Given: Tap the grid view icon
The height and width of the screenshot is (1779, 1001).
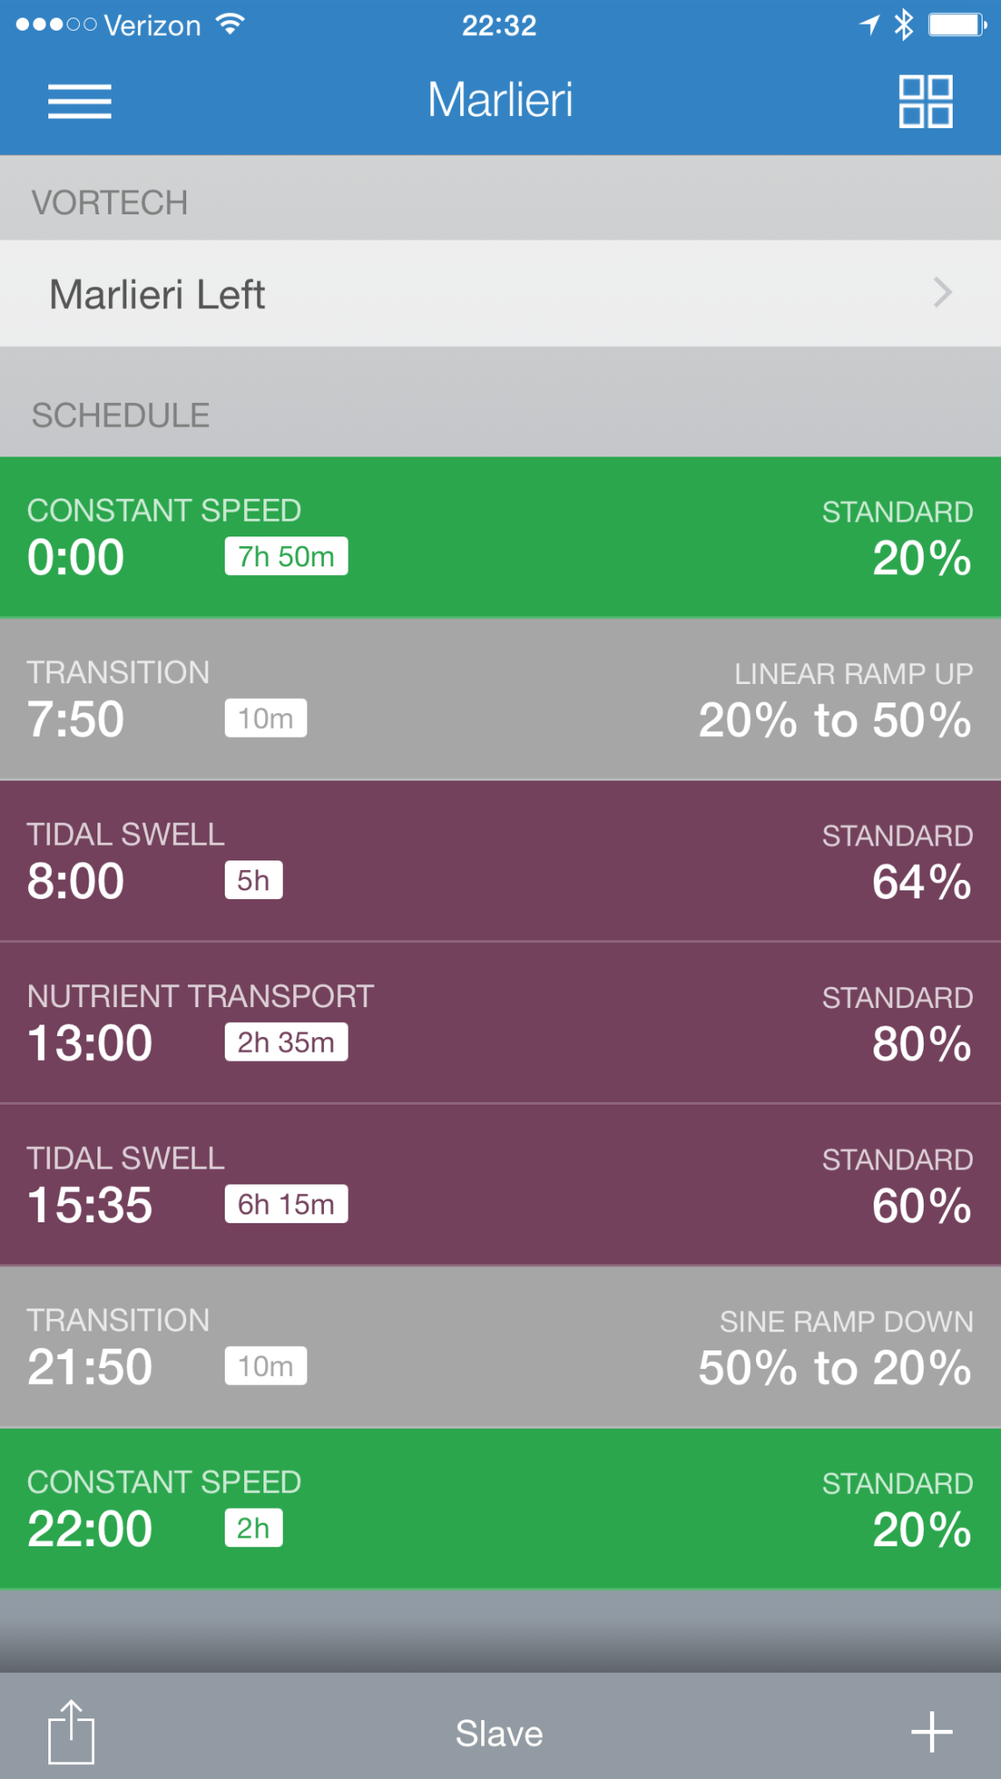Looking at the screenshot, I should [925, 101].
